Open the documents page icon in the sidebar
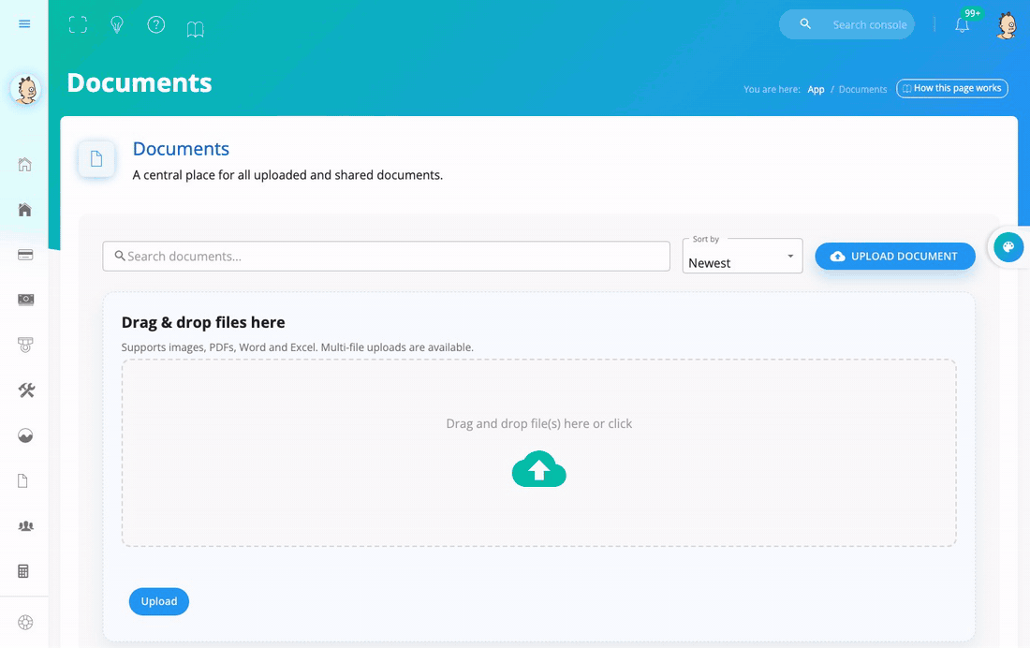The width and height of the screenshot is (1030, 648). coord(23,481)
